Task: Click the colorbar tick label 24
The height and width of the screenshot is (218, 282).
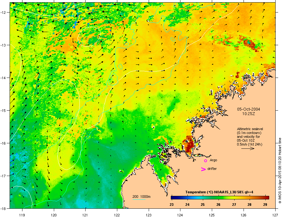Action: coord(187,205)
